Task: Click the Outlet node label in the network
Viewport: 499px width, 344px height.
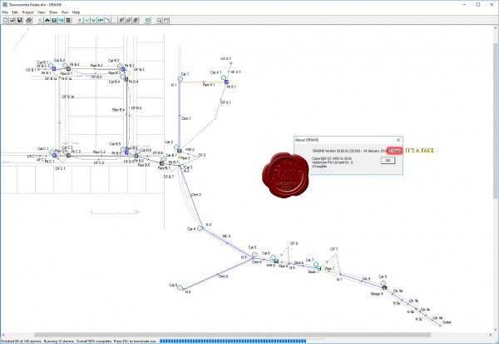Action: (x=447, y=323)
